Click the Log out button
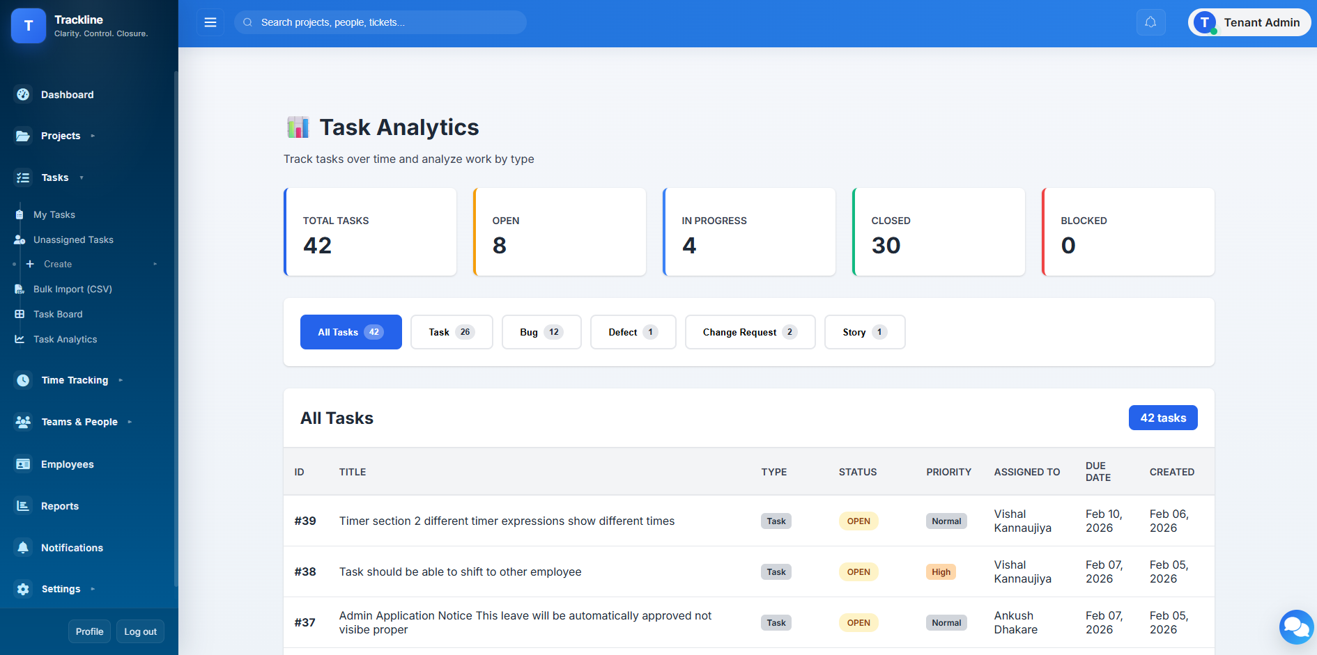This screenshot has width=1317, height=655. click(140, 631)
